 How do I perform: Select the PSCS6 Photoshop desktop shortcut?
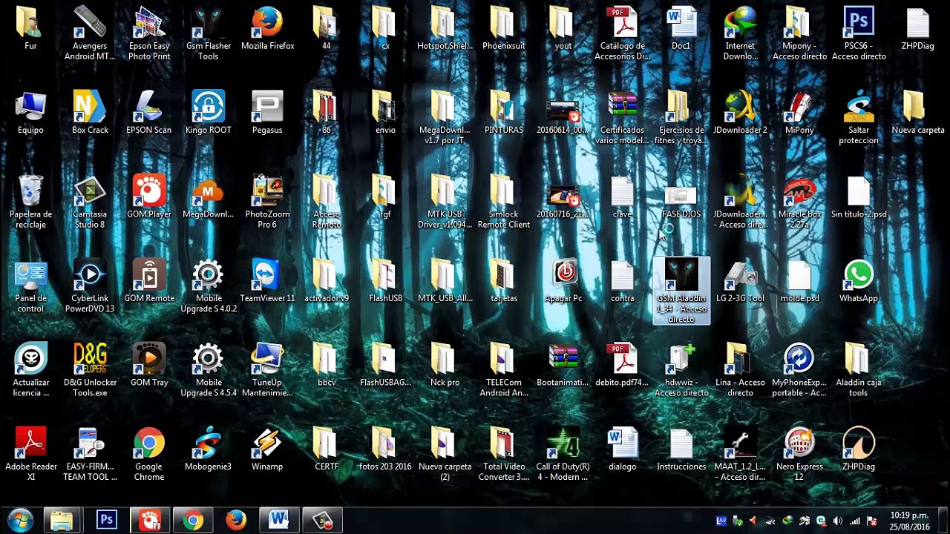point(859,33)
